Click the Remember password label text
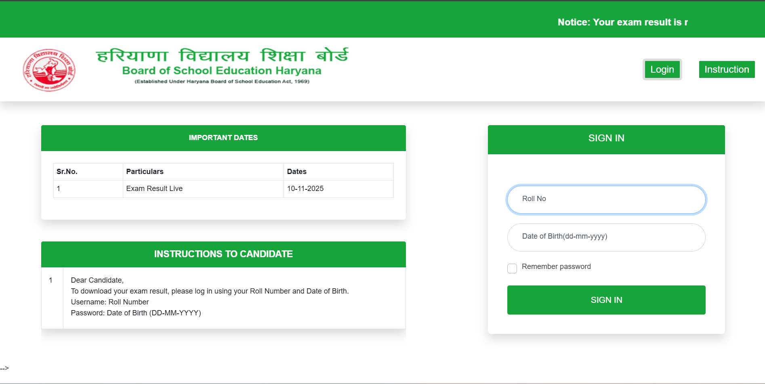Viewport: 765px width, 384px height. coord(556,266)
